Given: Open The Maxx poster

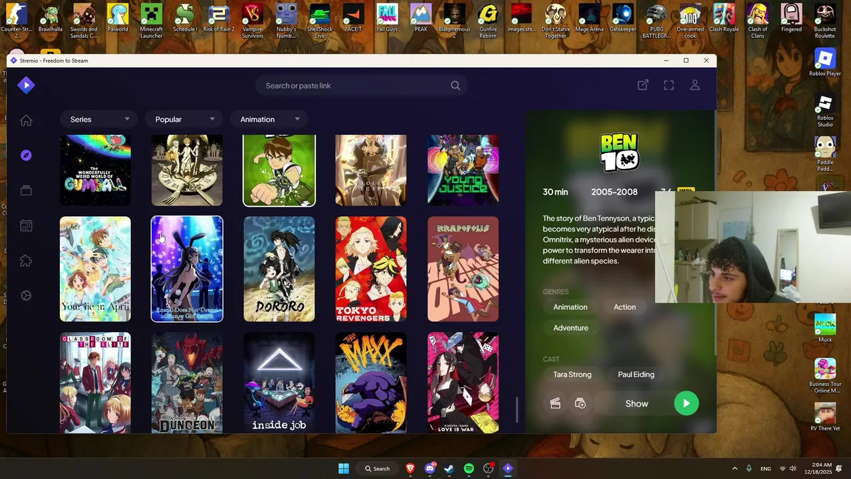Looking at the screenshot, I should tap(371, 383).
